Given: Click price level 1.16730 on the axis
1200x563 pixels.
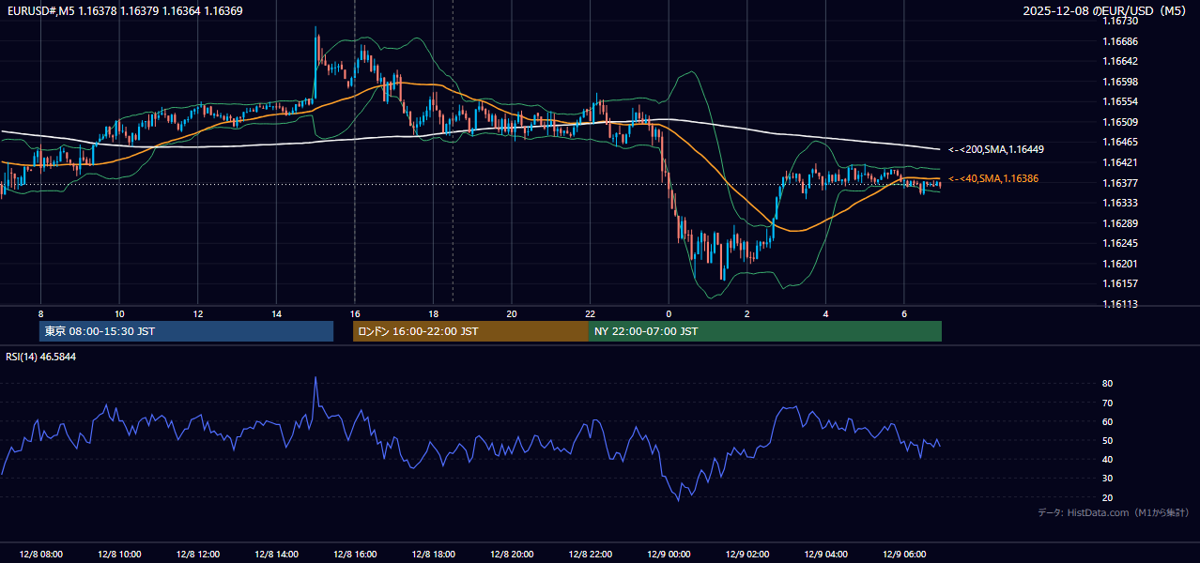Looking at the screenshot, I should tap(1120, 21).
